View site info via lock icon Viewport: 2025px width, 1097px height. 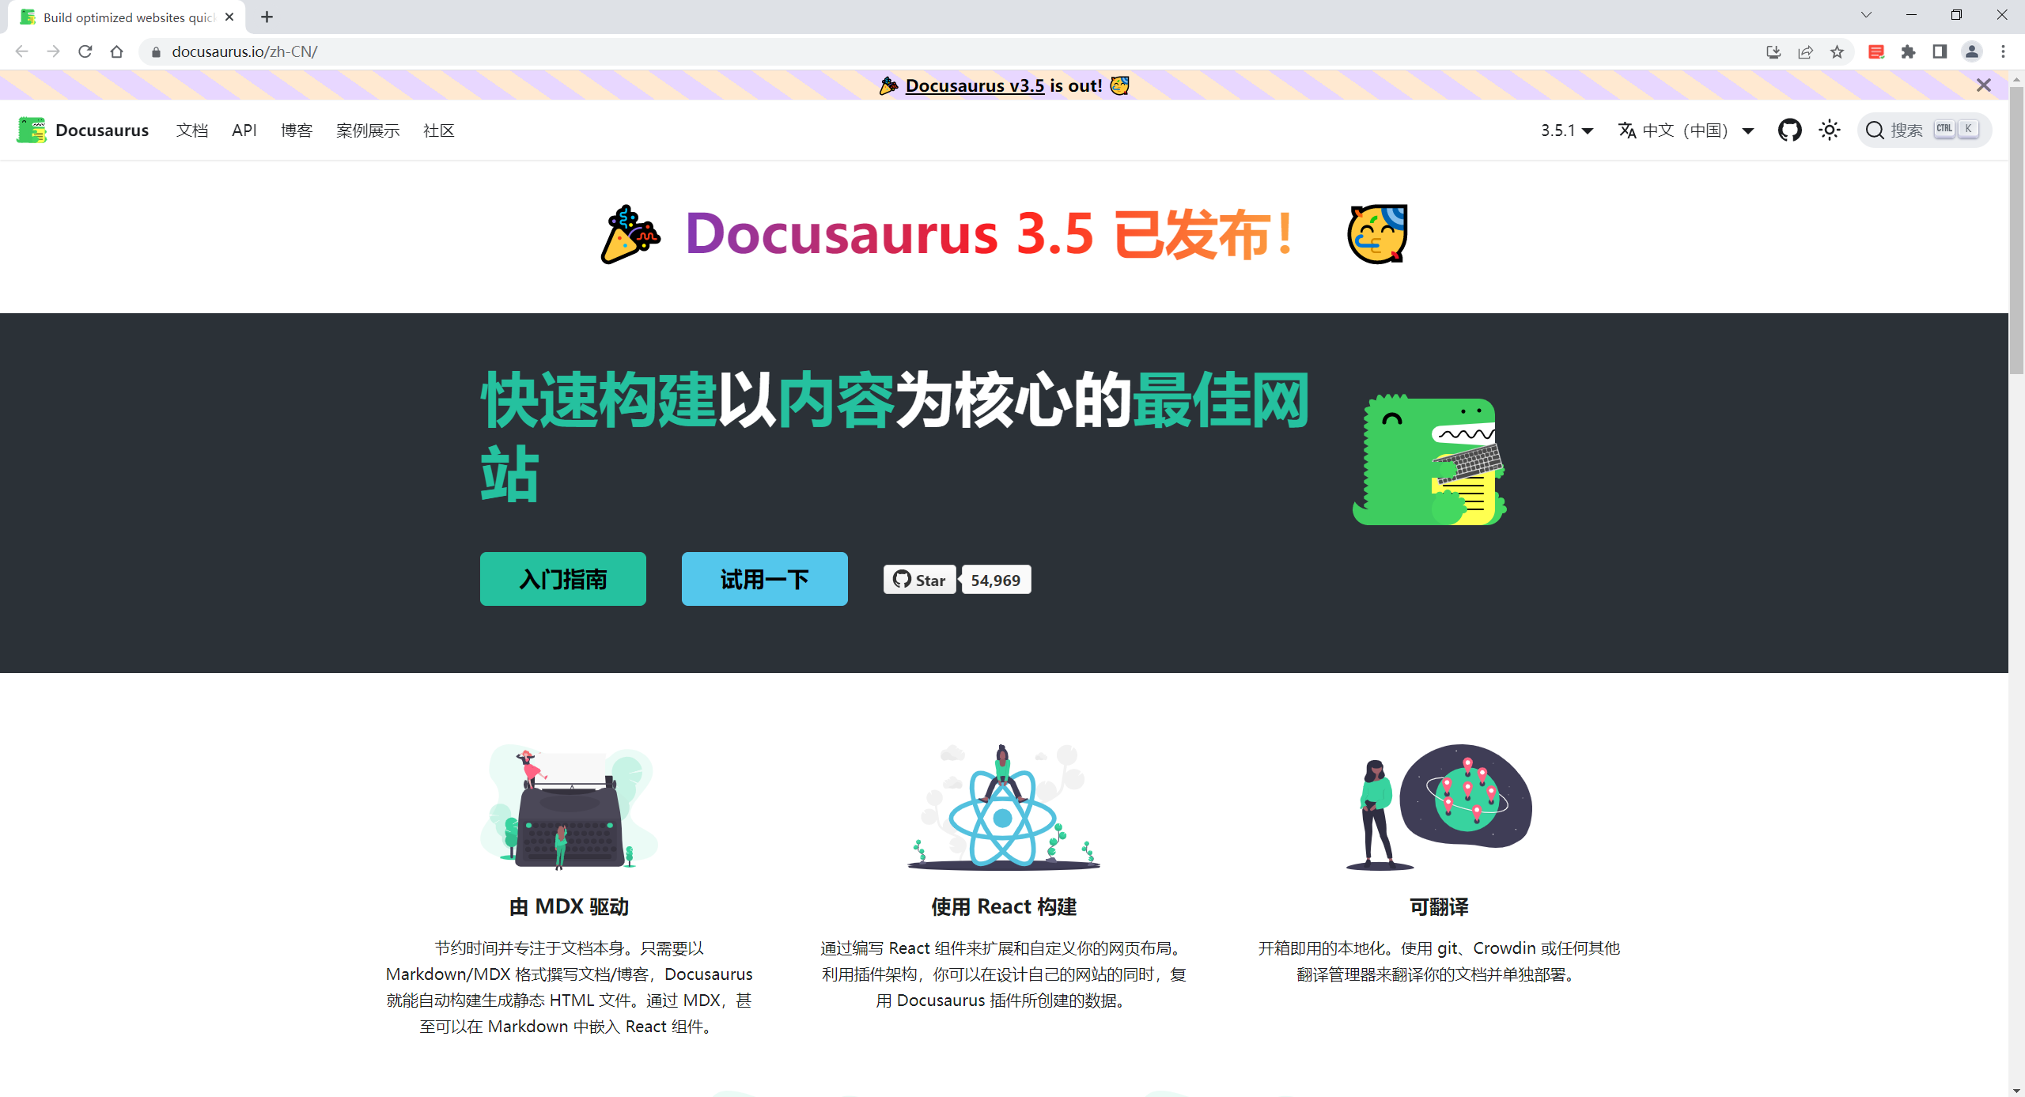coord(156,52)
